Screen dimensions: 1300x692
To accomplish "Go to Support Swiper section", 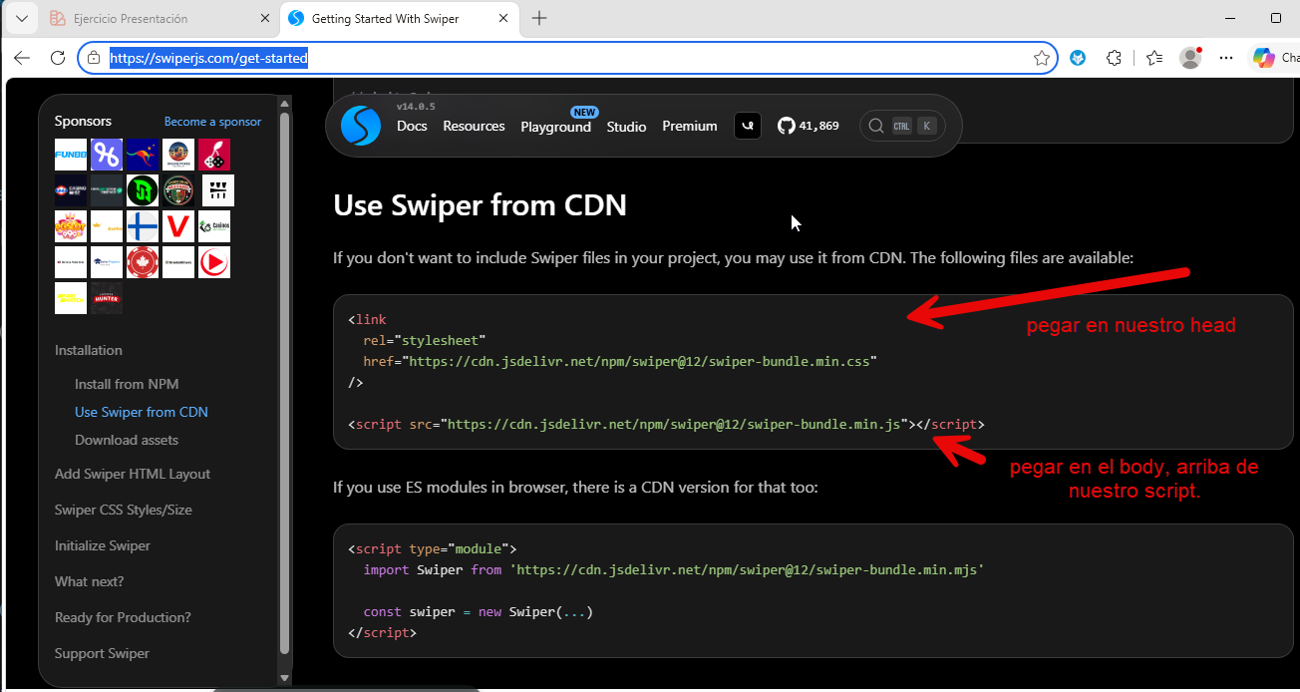I will click(x=102, y=653).
